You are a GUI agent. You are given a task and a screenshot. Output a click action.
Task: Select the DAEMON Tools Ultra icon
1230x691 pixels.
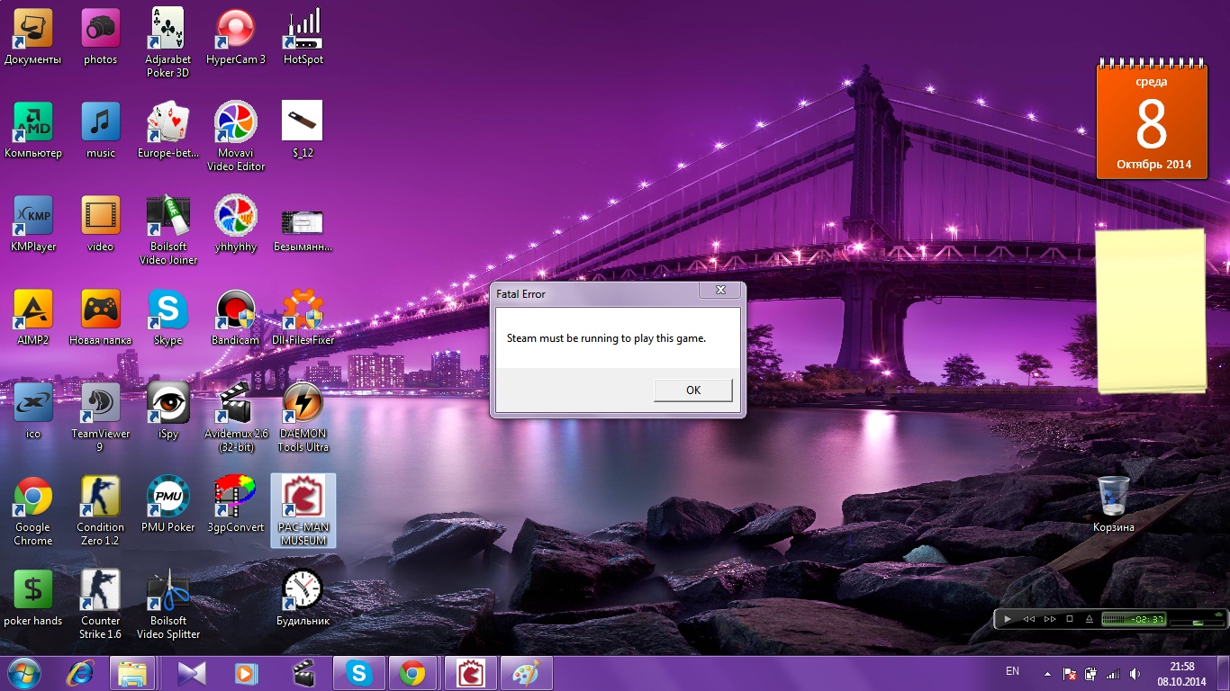coord(303,417)
